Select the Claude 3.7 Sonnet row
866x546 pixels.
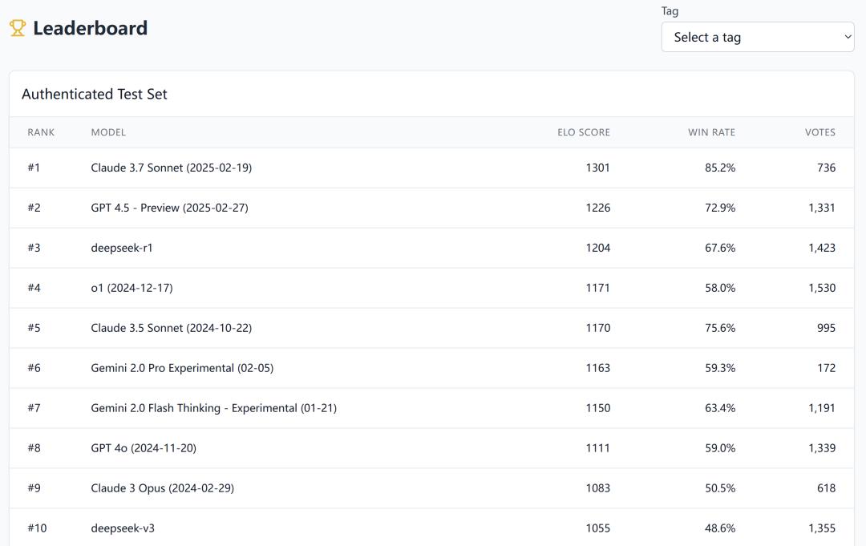[172, 168]
